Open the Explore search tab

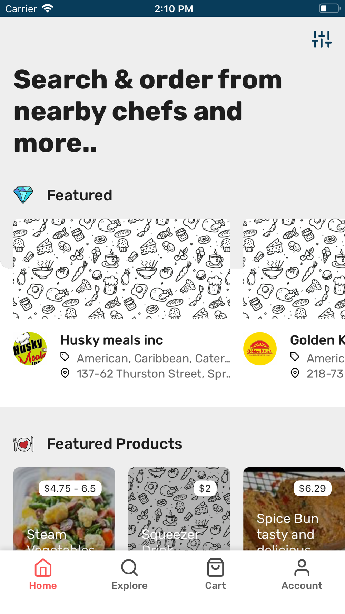(x=129, y=575)
